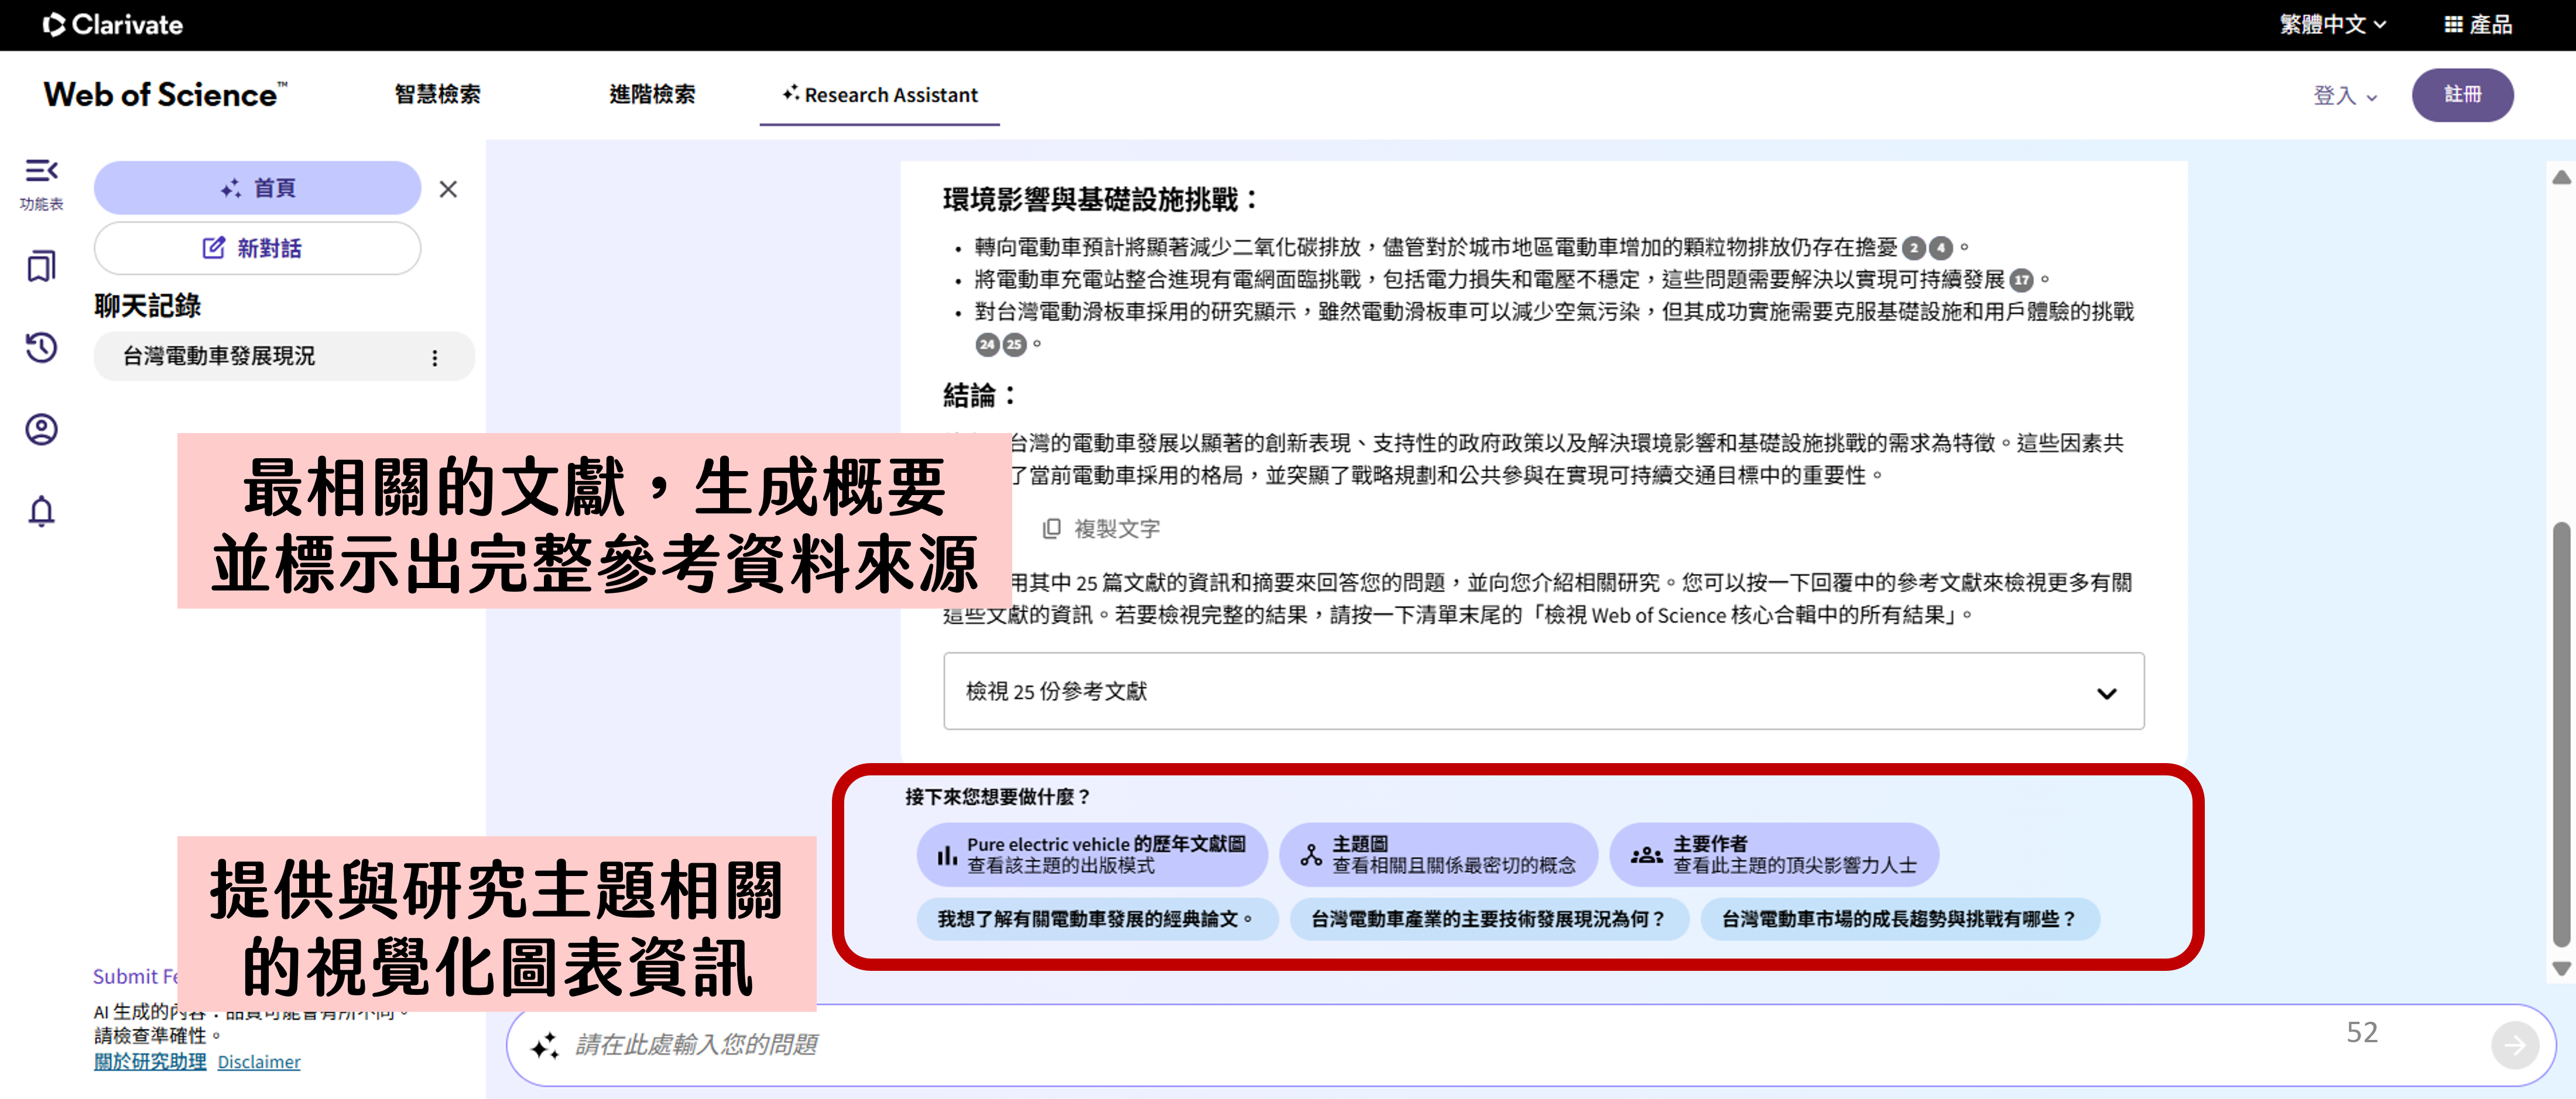
Task: Start a 新對話
Action: 257,248
